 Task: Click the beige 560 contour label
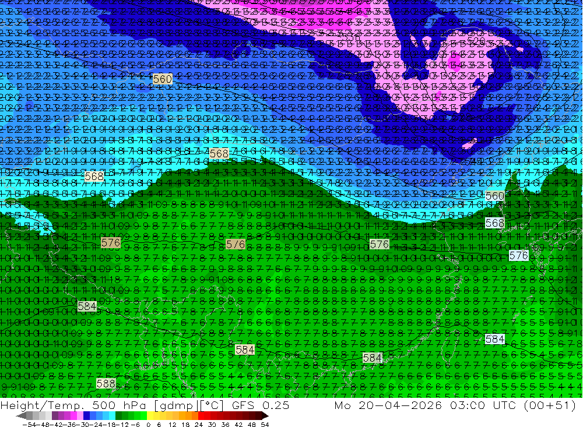163,79
